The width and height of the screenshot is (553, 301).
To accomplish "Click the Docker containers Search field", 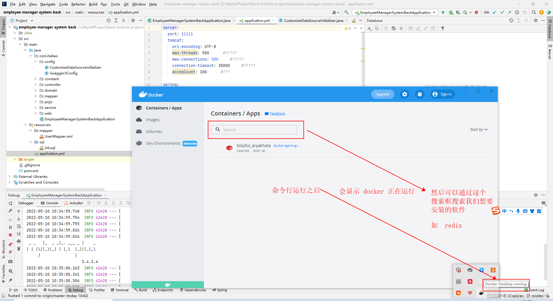I will point(254,130).
